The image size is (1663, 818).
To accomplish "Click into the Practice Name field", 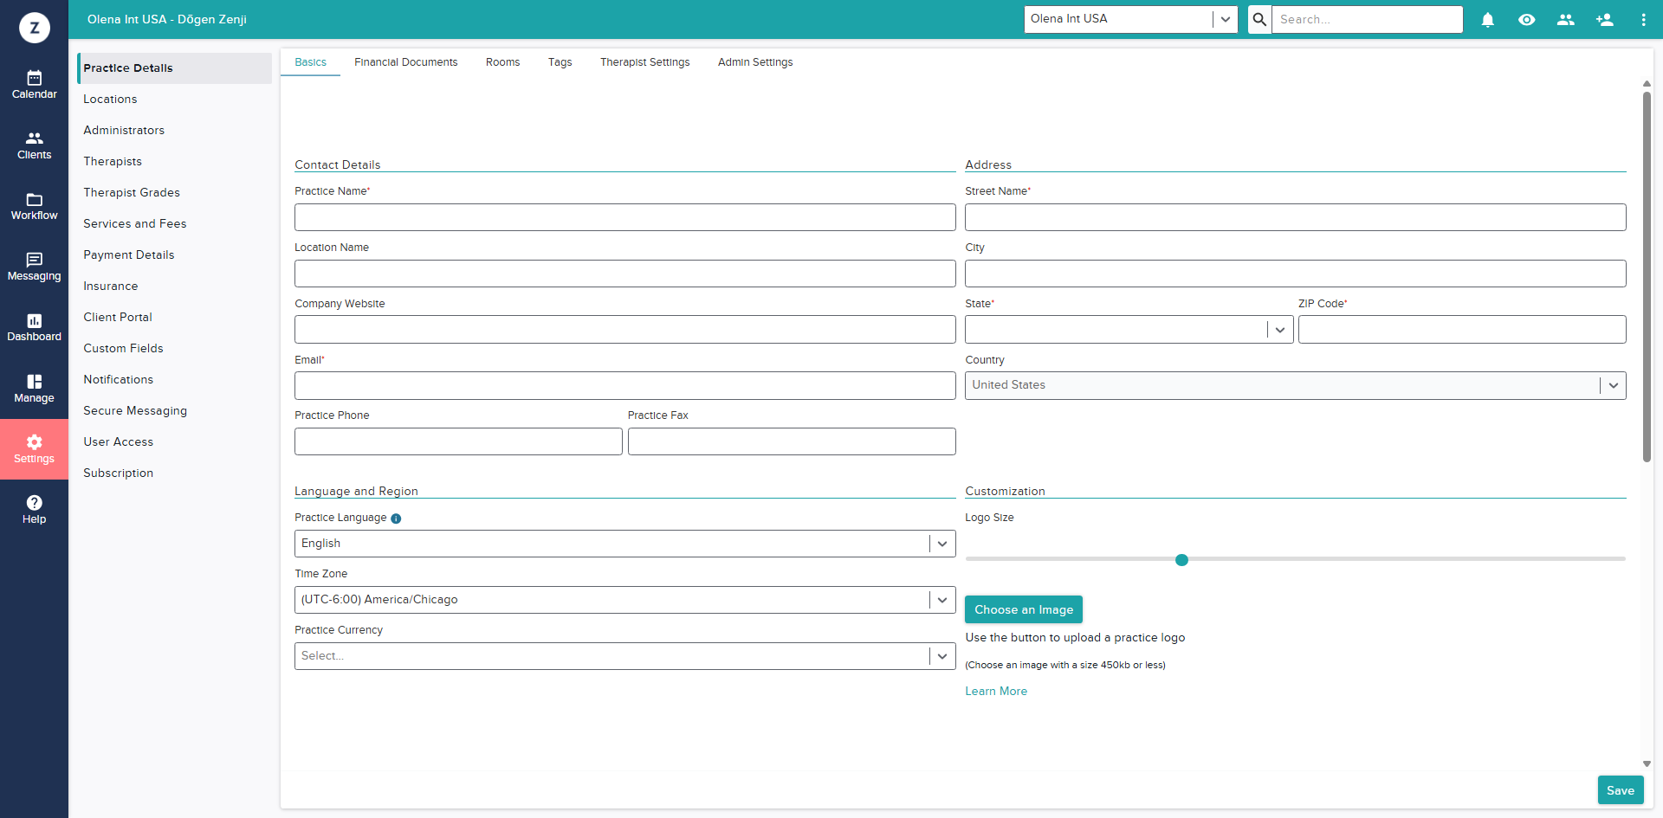I will (x=624, y=217).
